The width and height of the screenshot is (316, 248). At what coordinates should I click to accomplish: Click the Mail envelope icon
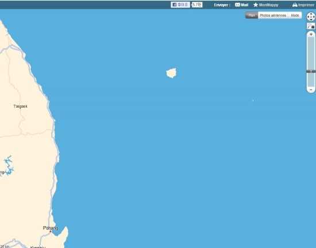(x=237, y=5)
